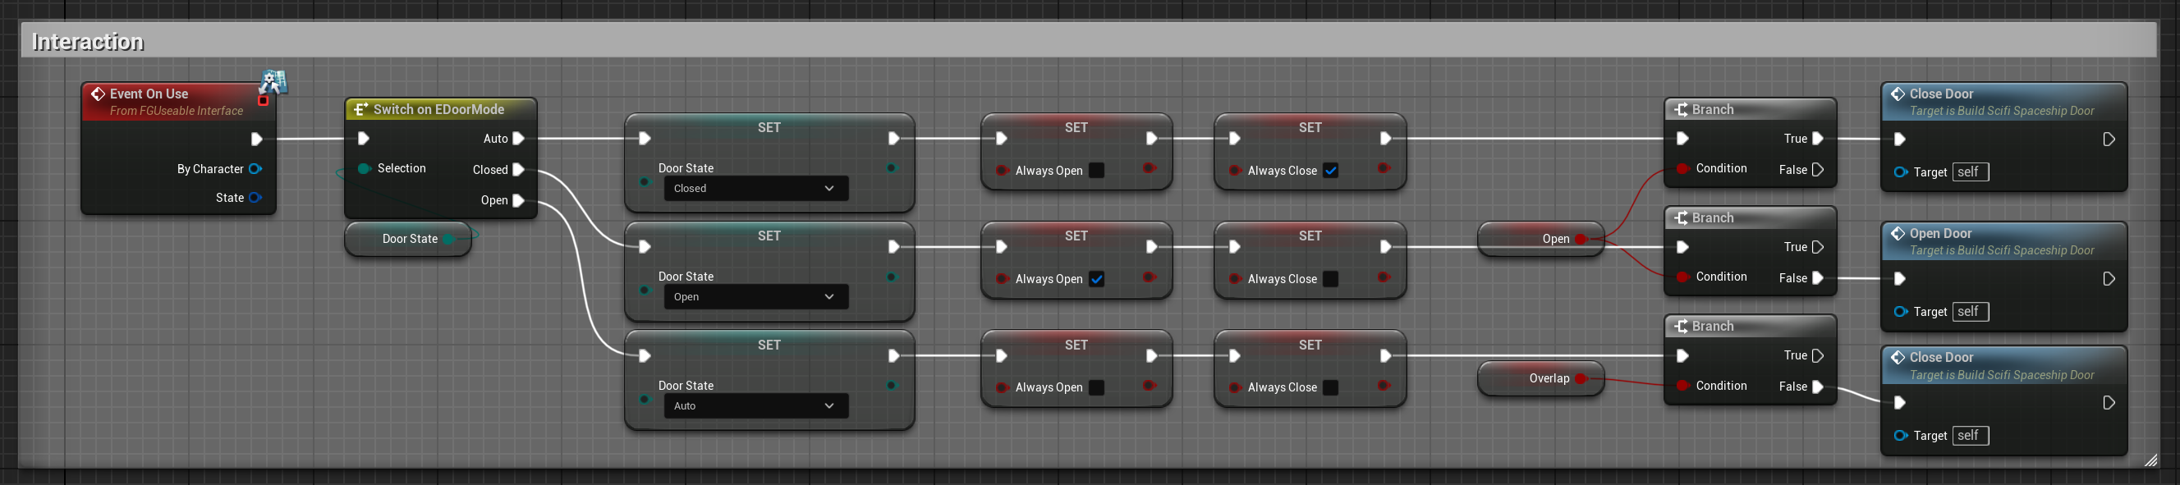Click the By Character output pin
Image resolution: width=2180 pixels, height=485 pixels.
tap(255, 169)
